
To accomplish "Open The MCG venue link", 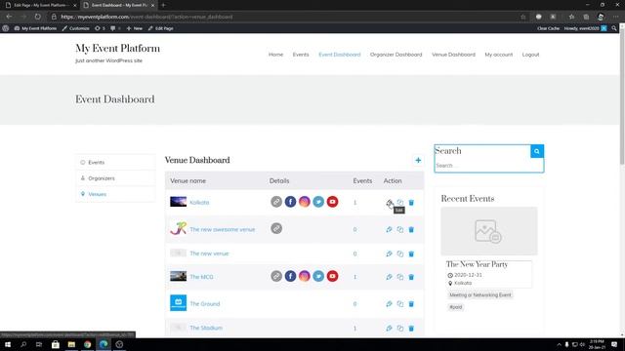I will pyautogui.click(x=201, y=277).
